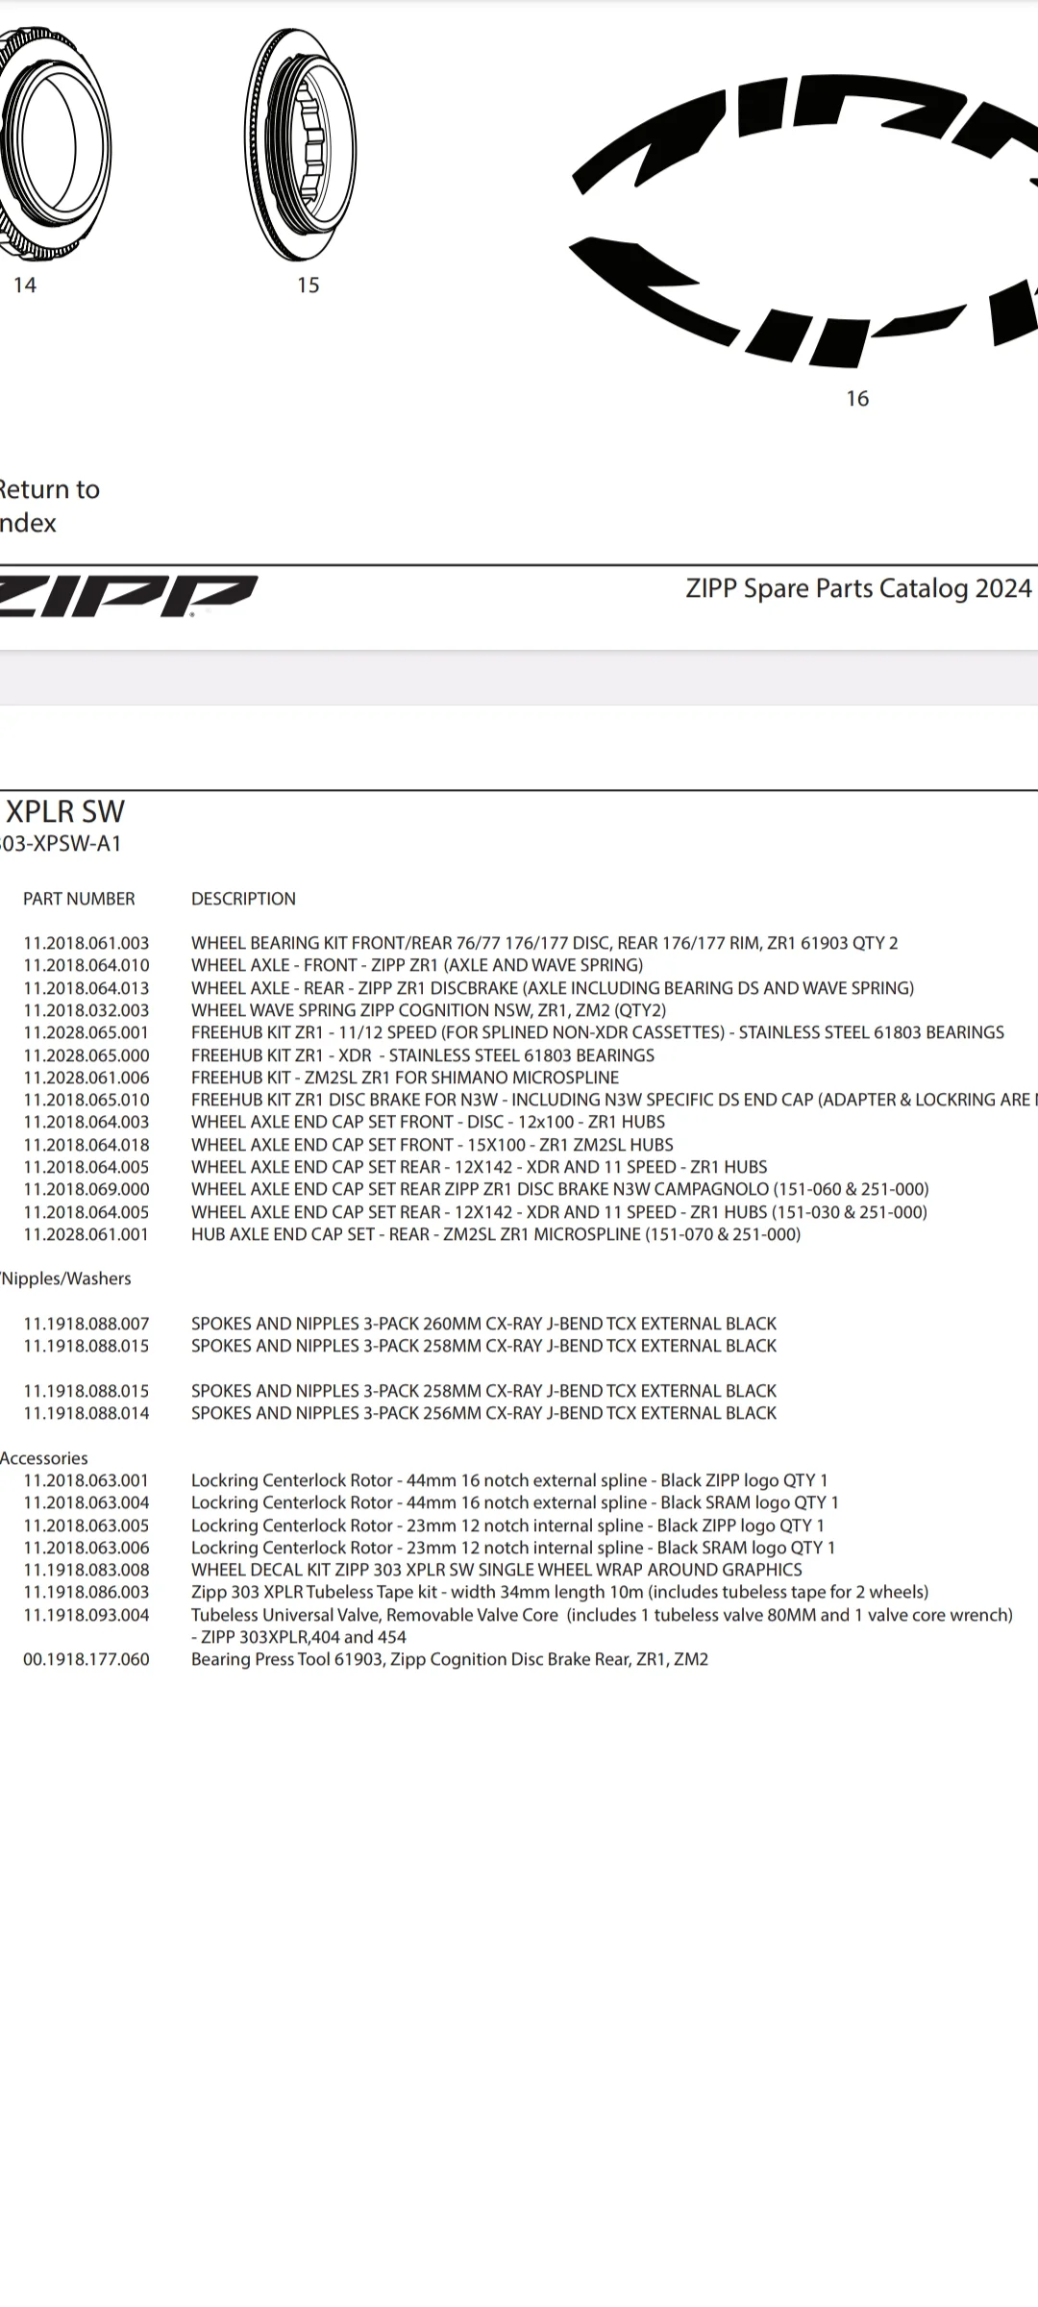Click 'Zipp 303 XPLR Tubeless Tape kit' description

560,1592
